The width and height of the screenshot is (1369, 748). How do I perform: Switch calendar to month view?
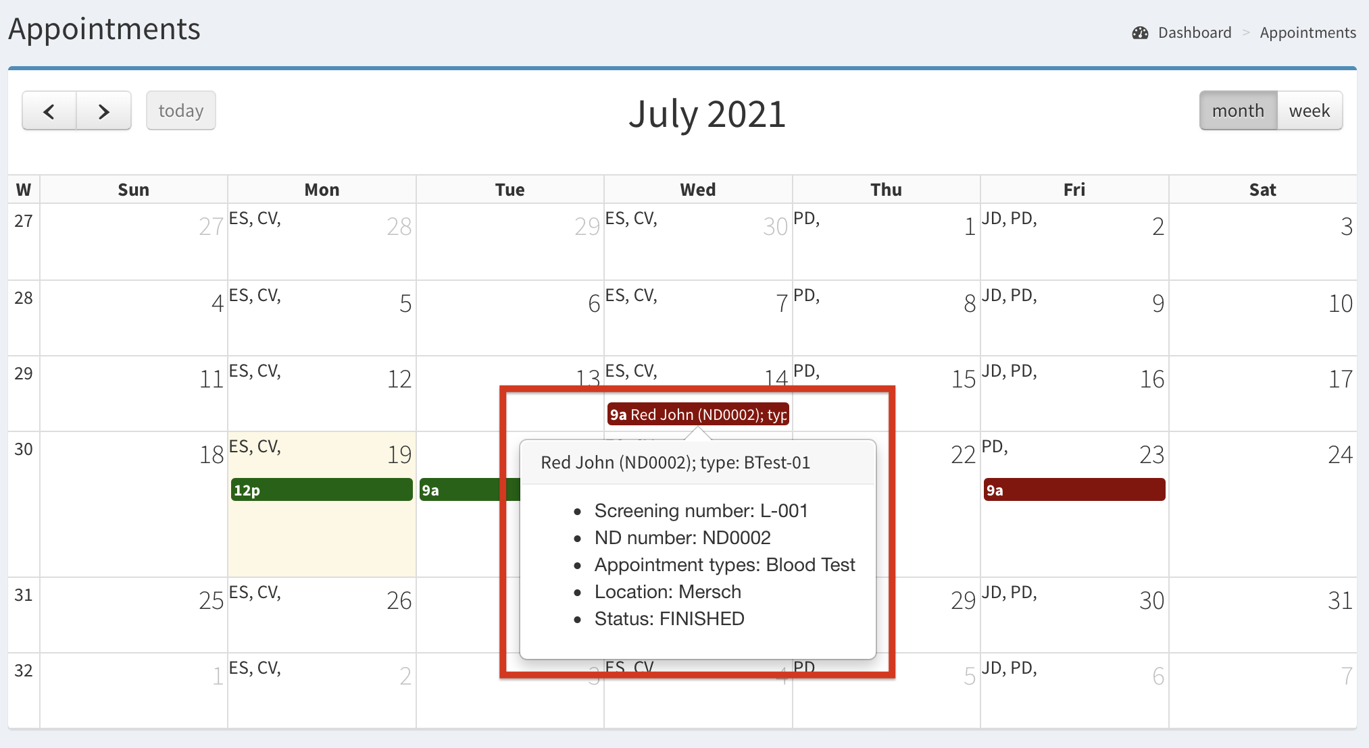coord(1237,111)
